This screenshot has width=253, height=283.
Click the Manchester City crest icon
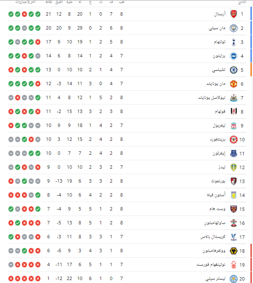pos(234,28)
